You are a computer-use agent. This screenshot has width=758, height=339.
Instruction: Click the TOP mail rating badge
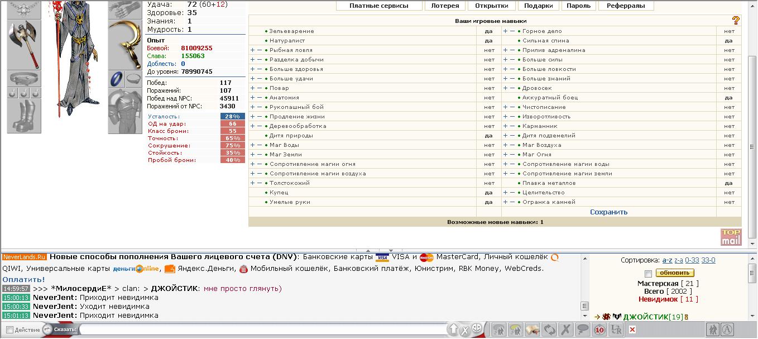[x=731, y=237]
